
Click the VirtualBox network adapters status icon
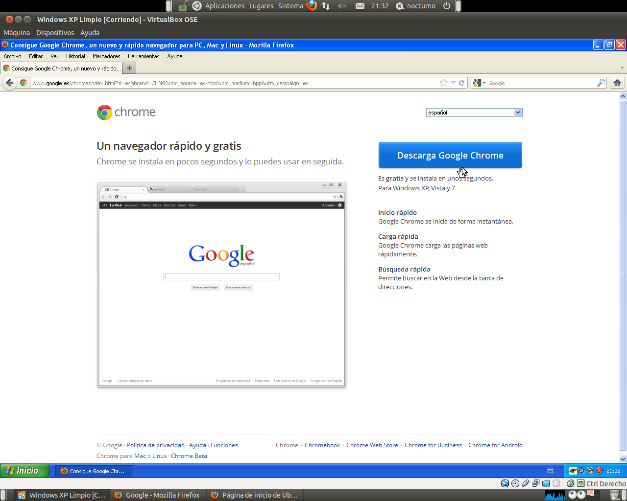coord(536,483)
